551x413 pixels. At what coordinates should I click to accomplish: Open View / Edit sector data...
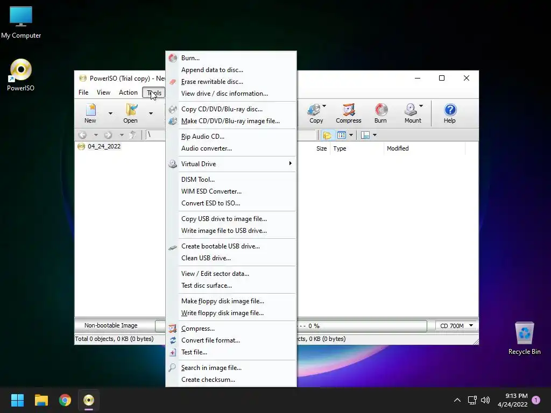[231, 274]
